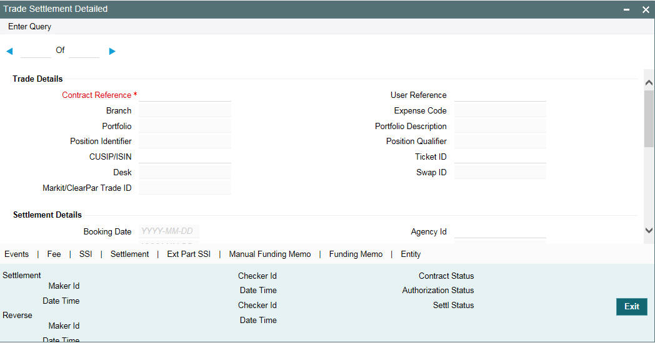Viewport: 655px width, 343px height.
Task: Click the Position Identifier field
Action: coord(184,142)
